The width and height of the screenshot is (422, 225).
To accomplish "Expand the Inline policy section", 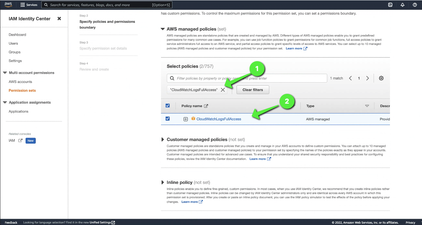I will [x=163, y=183].
